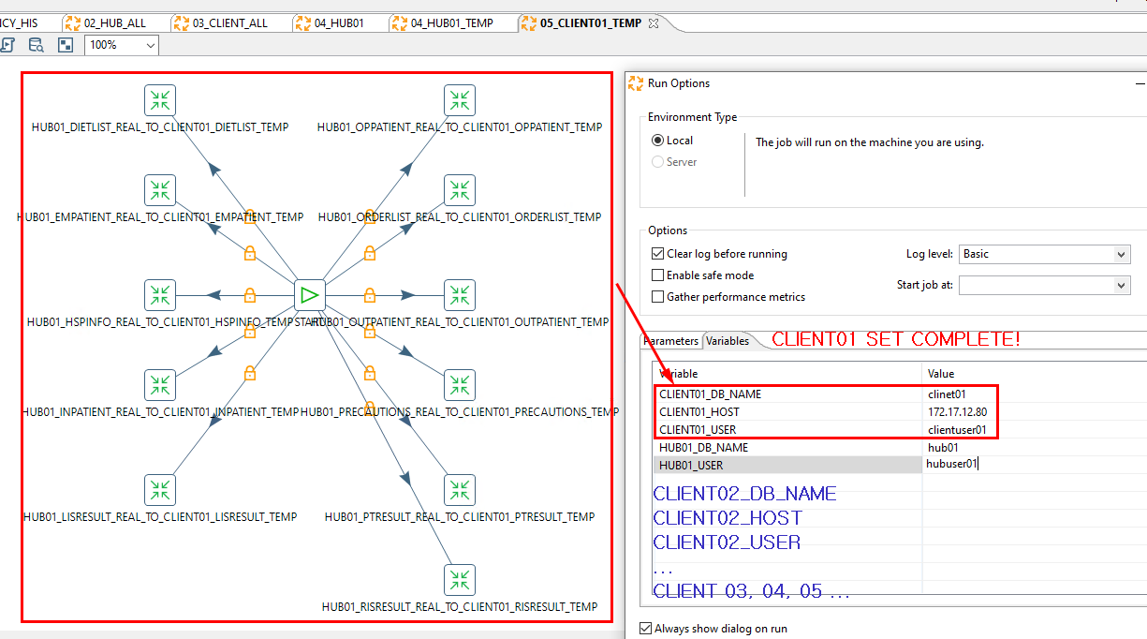
Task: Open the zoom level dropdown showing 100%
Action: click(148, 44)
